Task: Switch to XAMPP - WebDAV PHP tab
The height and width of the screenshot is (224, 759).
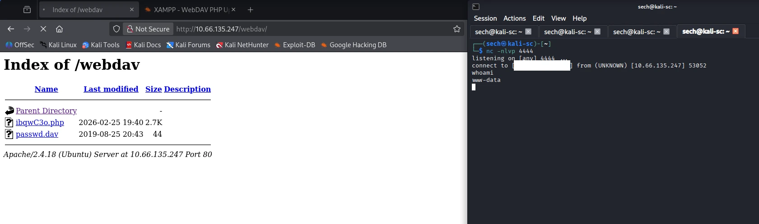Action: pos(190,9)
